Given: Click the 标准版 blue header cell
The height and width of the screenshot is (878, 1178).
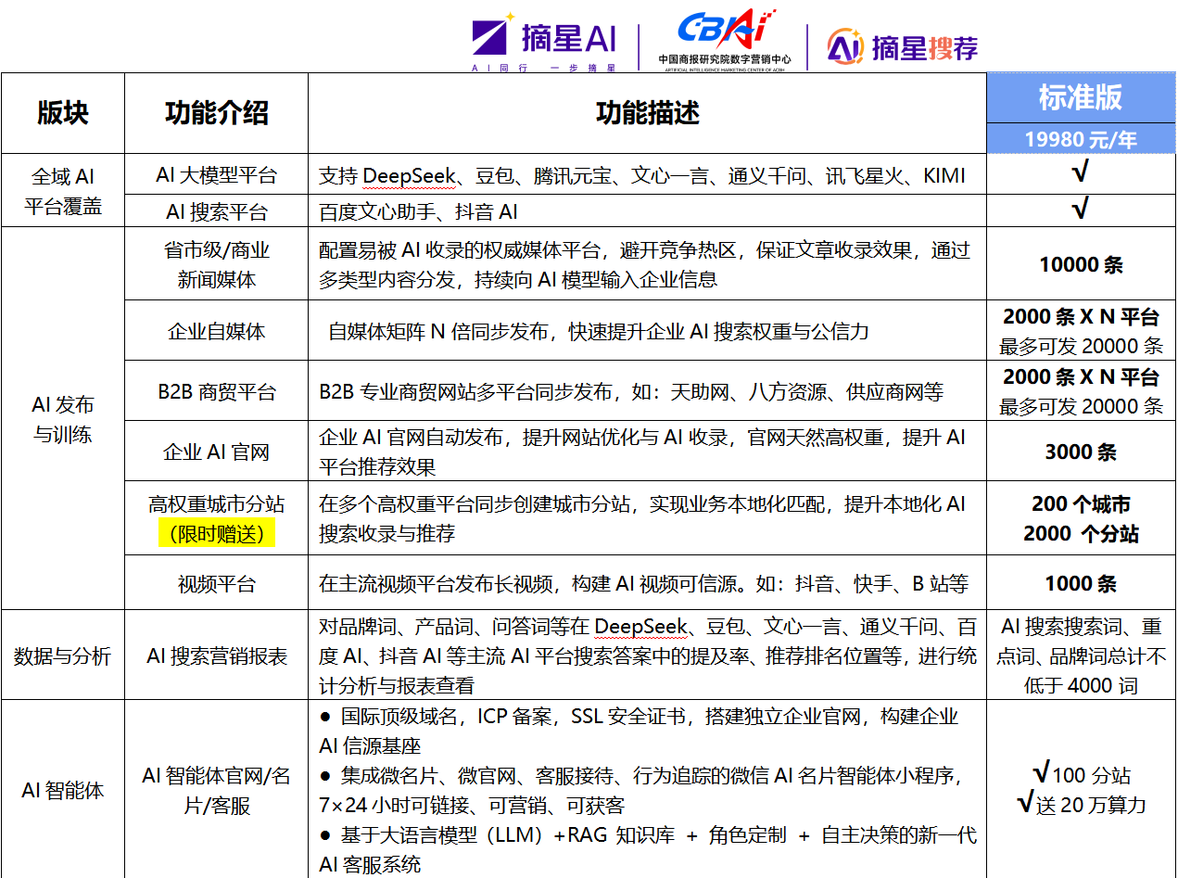Looking at the screenshot, I should click(x=1081, y=97).
